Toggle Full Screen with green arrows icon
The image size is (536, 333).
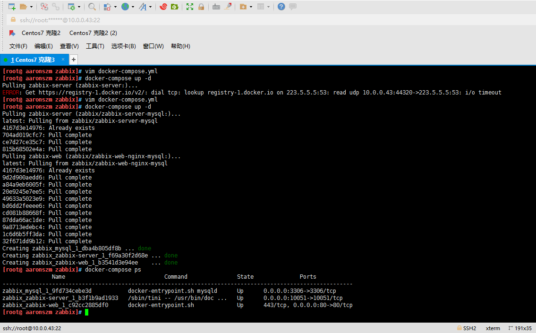coord(190,7)
